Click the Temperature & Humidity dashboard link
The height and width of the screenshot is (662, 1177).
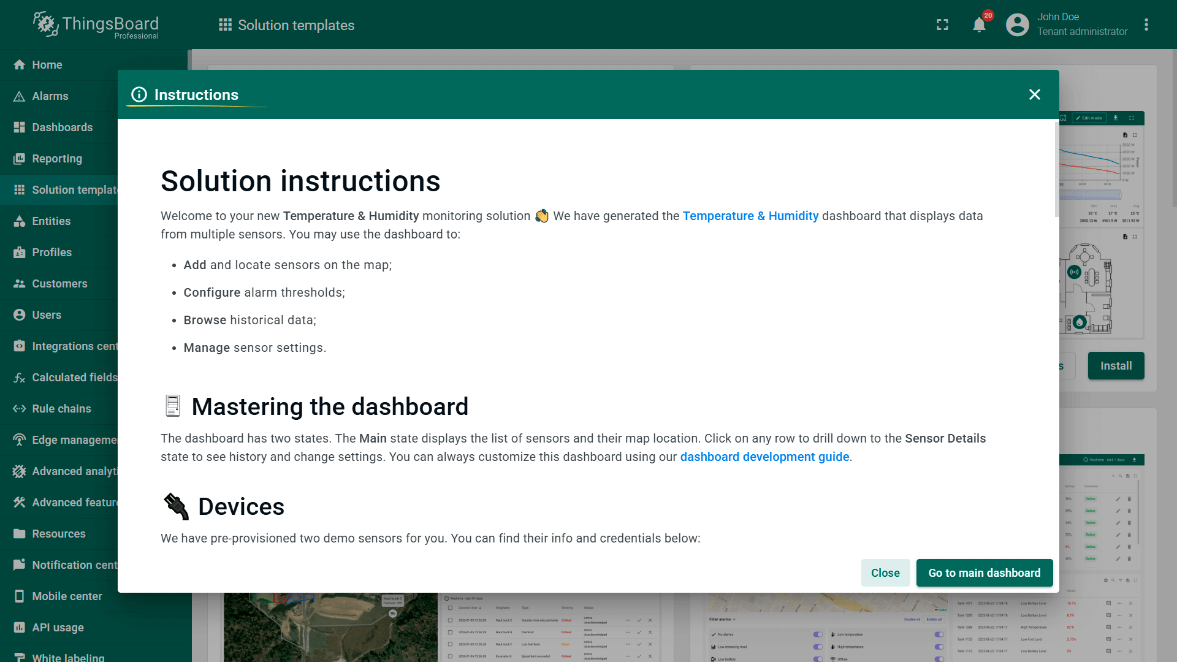click(x=750, y=216)
